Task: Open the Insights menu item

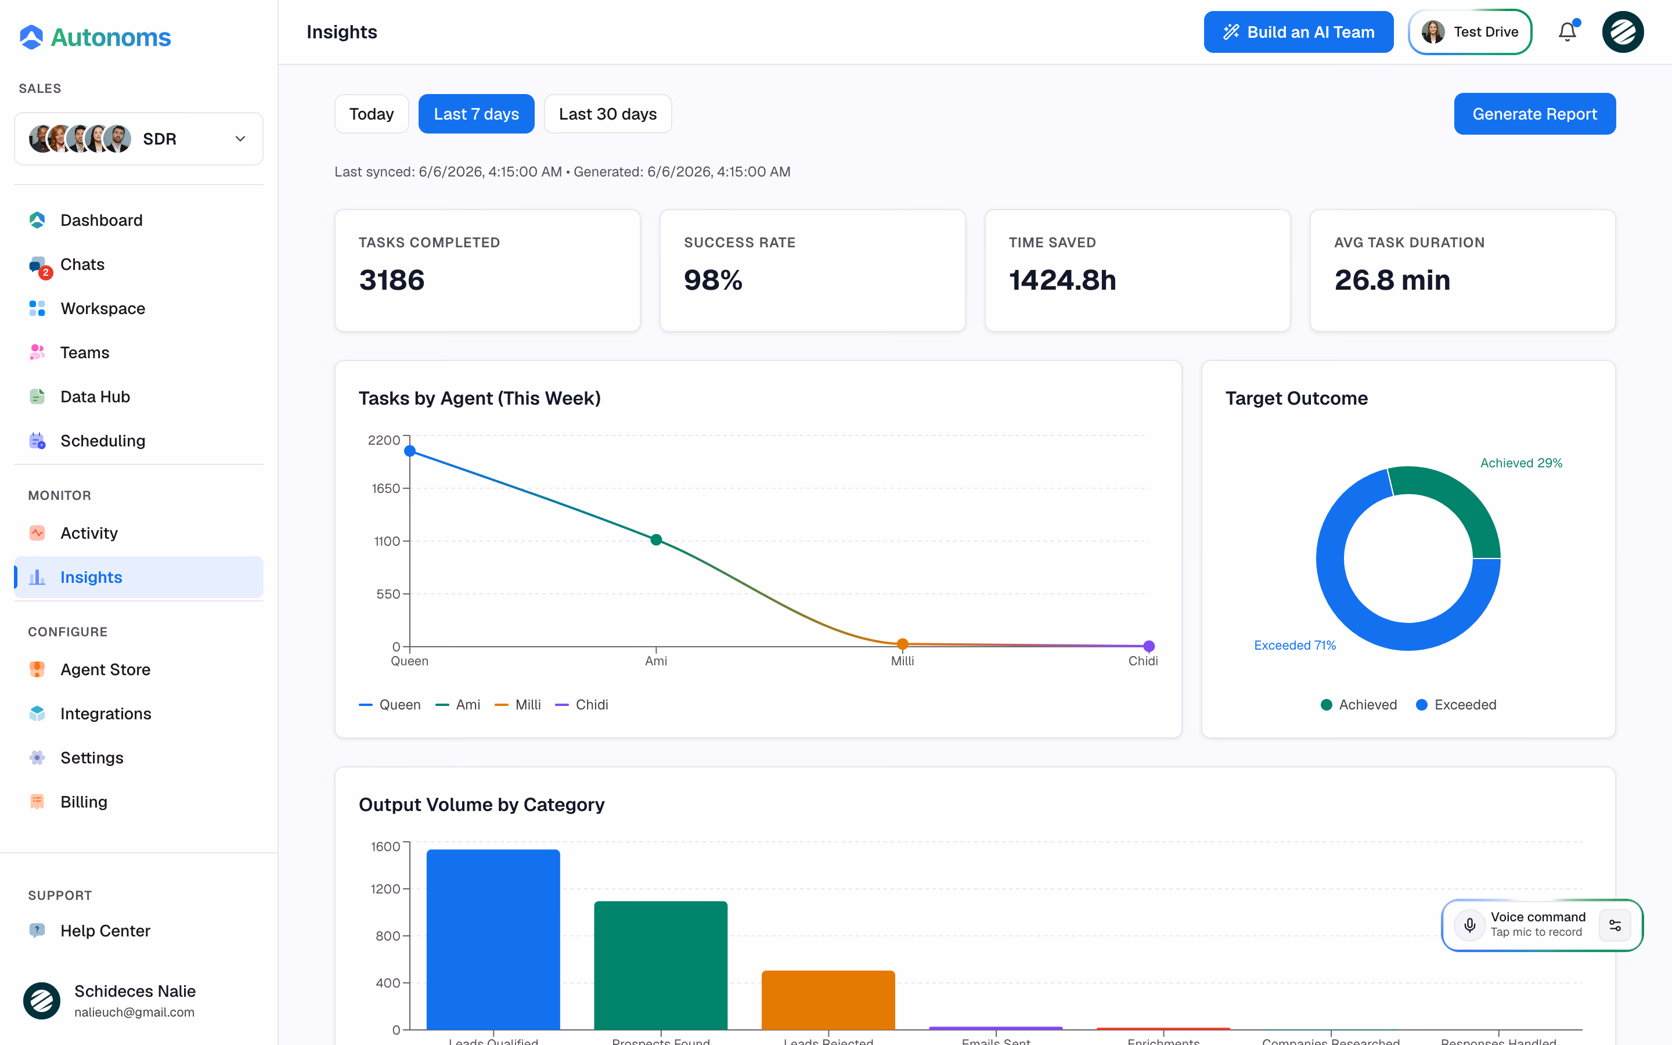Action: click(x=138, y=577)
